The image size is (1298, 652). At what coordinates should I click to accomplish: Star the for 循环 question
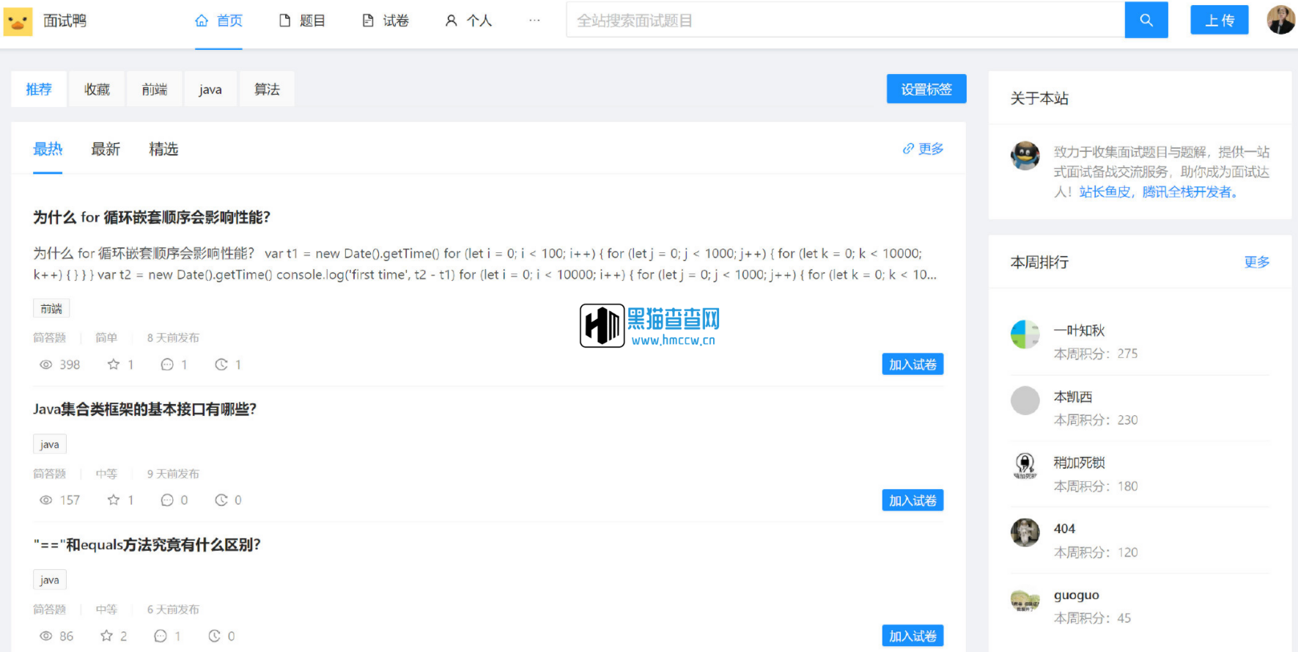tap(114, 365)
